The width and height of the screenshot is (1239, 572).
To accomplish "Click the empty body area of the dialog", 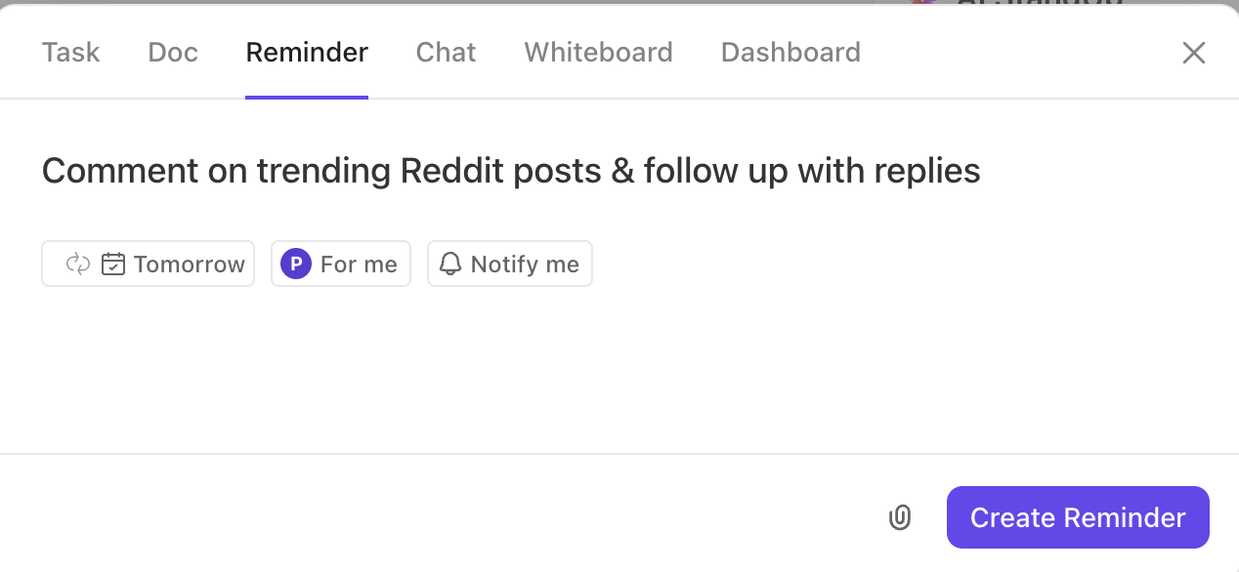I will pos(619,371).
